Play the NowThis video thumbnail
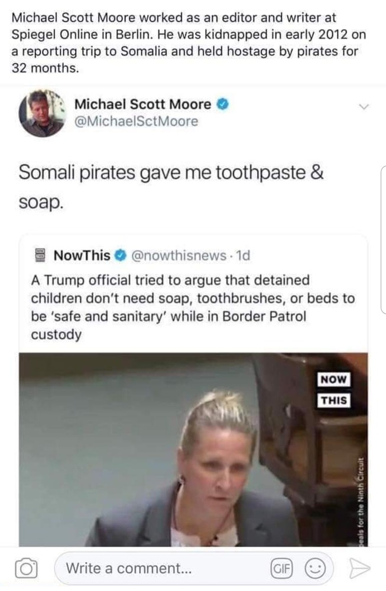 [193, 449]
